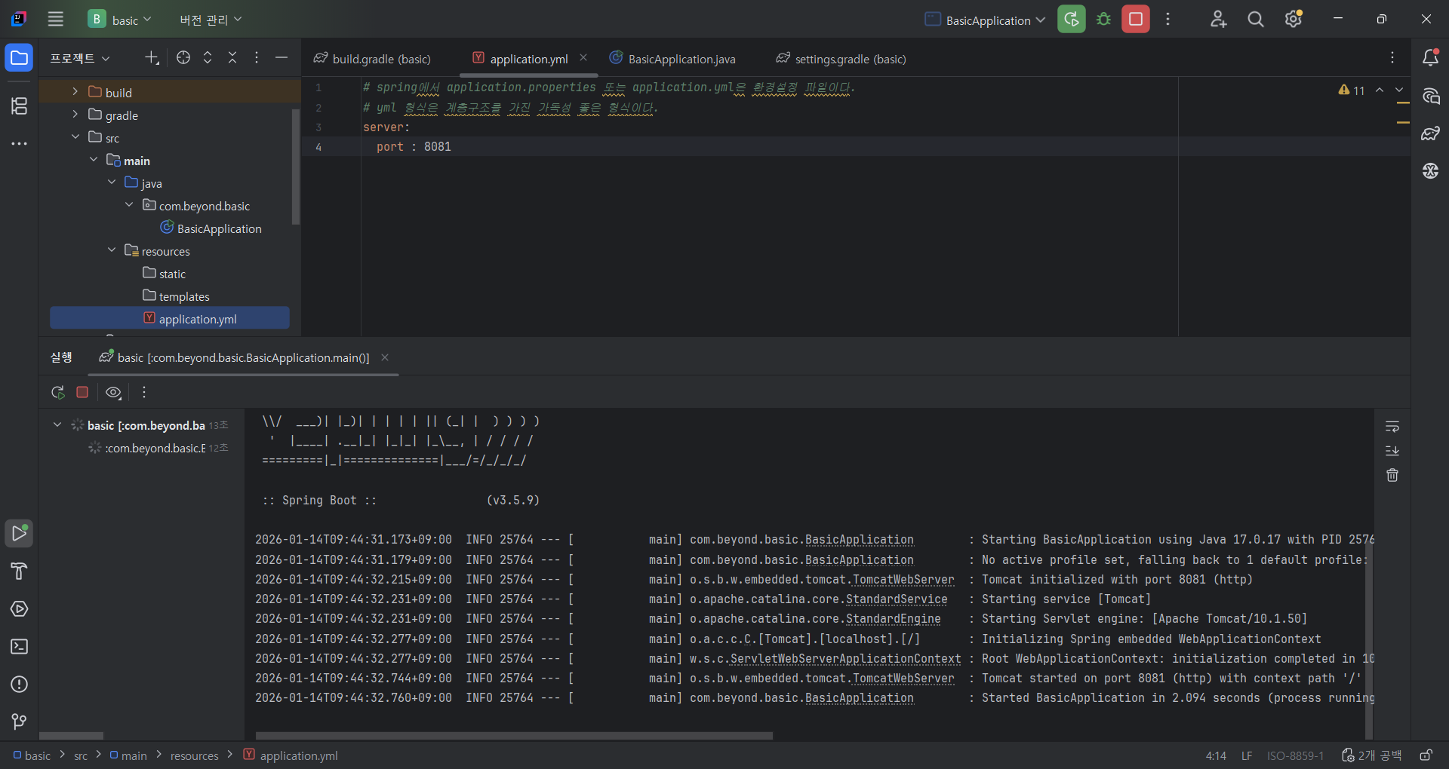Image resolution: width=1449 pixels, height=769 pixels.
Task: Open AI Assistant tool window
Action: click(x=1430, y=96)
